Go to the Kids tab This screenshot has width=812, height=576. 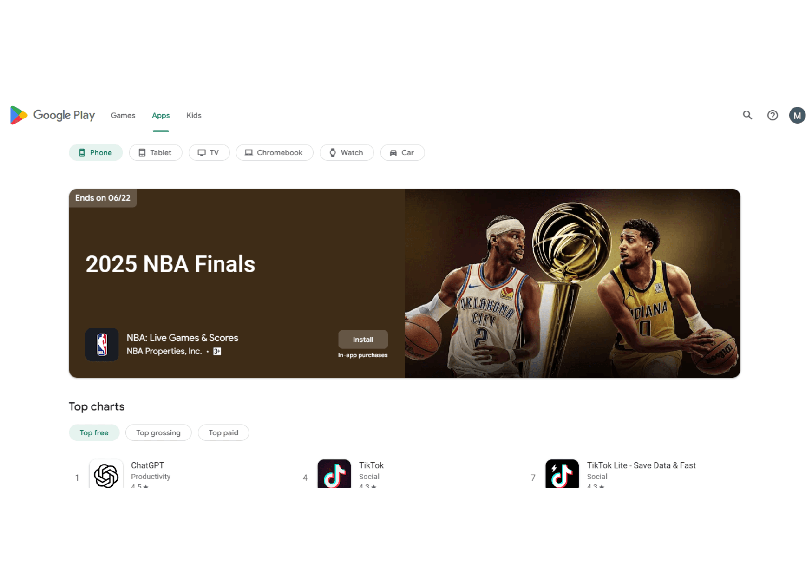(194, 115)
